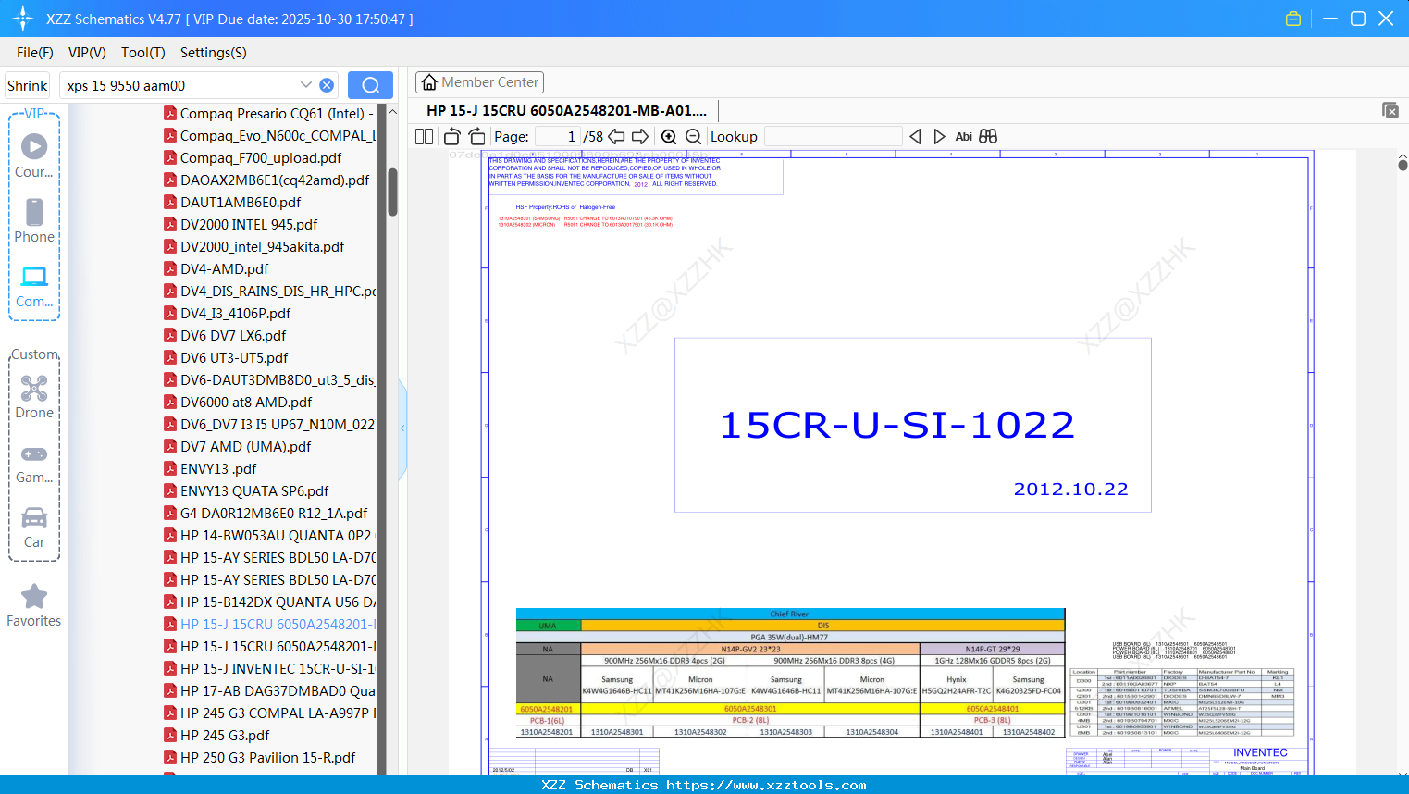Click file list scroll up arrow

pyautogui.click(x=392, y=112)
